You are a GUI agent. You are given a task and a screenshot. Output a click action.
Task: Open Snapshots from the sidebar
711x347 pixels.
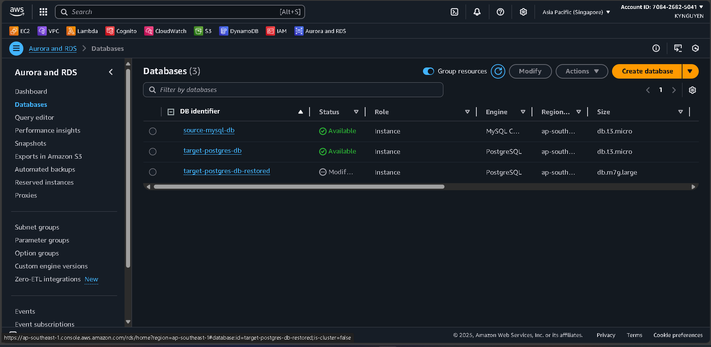30,143
